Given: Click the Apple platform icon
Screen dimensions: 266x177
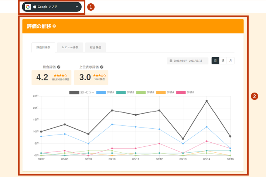Looking at the screenshot, I should (x=35, y=7).
